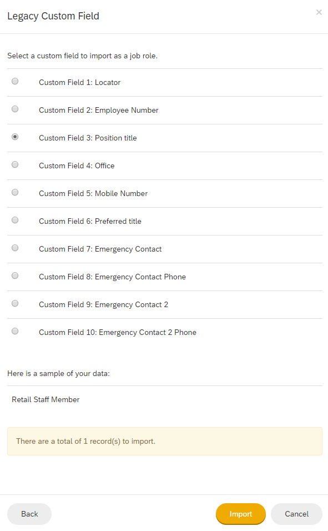This screenshot has height=531, width=328.
Task: Select Custom Field 2: Employee Number radio
Action: (15, 109)
